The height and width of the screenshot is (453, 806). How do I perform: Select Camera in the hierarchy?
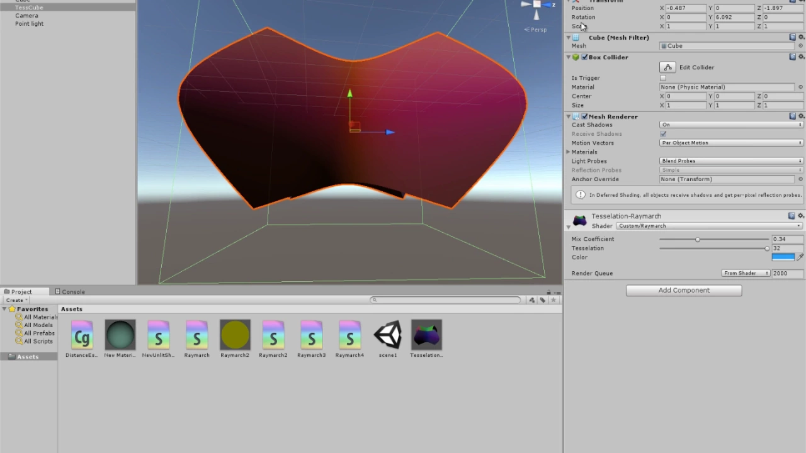click(x=26, y=16)
